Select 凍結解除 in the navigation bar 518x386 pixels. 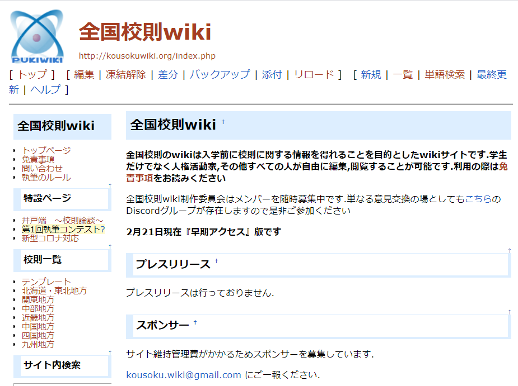125,75
